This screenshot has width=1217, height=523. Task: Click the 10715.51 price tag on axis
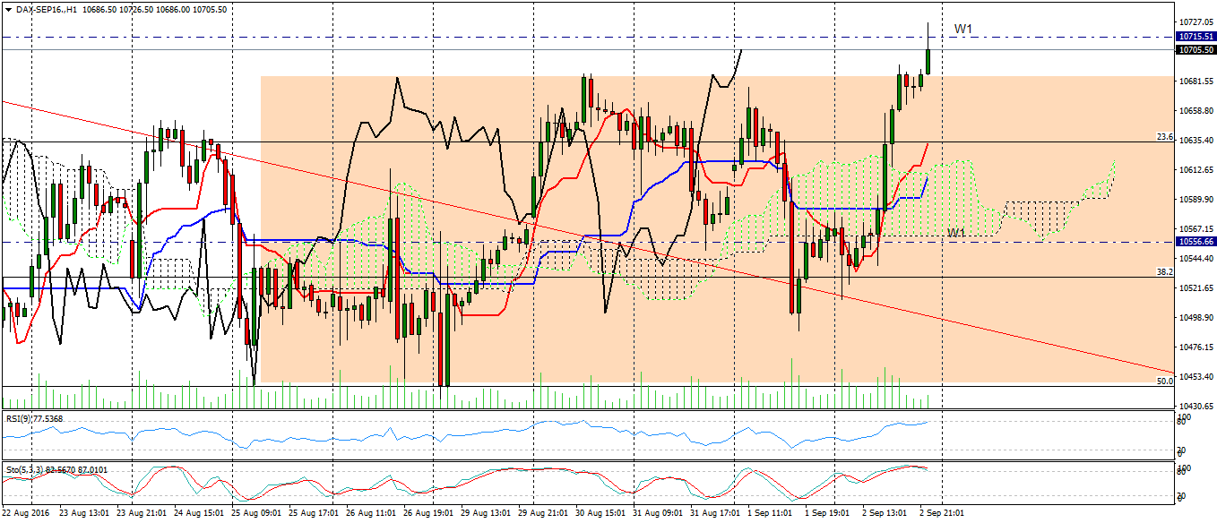pyautogui.click(x=1196, y=37)
